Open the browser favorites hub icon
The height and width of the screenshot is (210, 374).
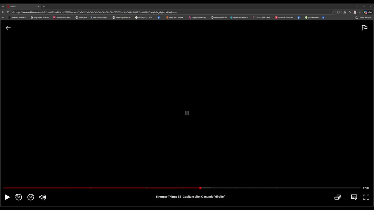pos(350,12)
